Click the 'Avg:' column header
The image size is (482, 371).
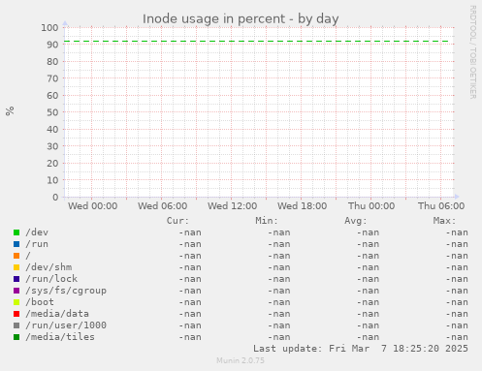click(x=356, y=221)
